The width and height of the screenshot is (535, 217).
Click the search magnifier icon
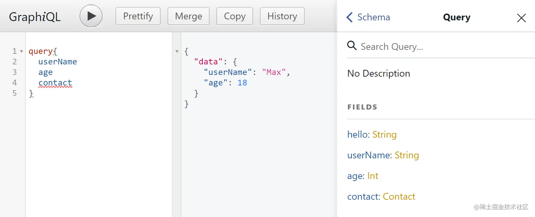tap(352, 45)
